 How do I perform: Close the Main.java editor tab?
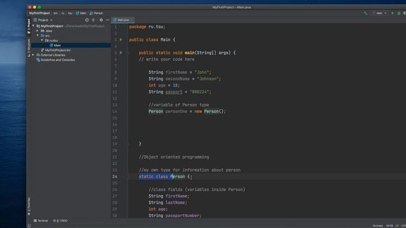click(x=132, y=20)
